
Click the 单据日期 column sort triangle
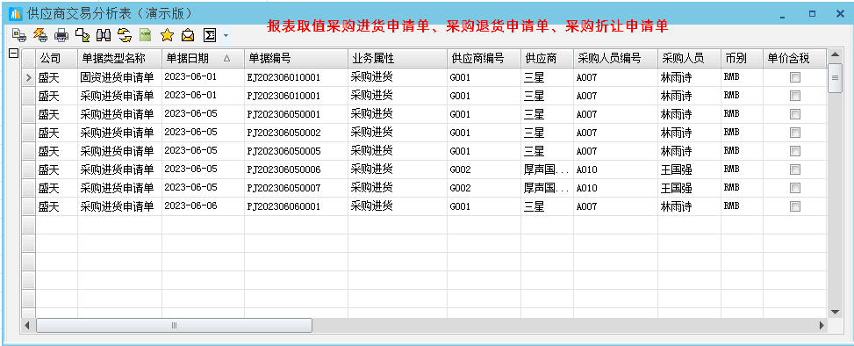226,58
